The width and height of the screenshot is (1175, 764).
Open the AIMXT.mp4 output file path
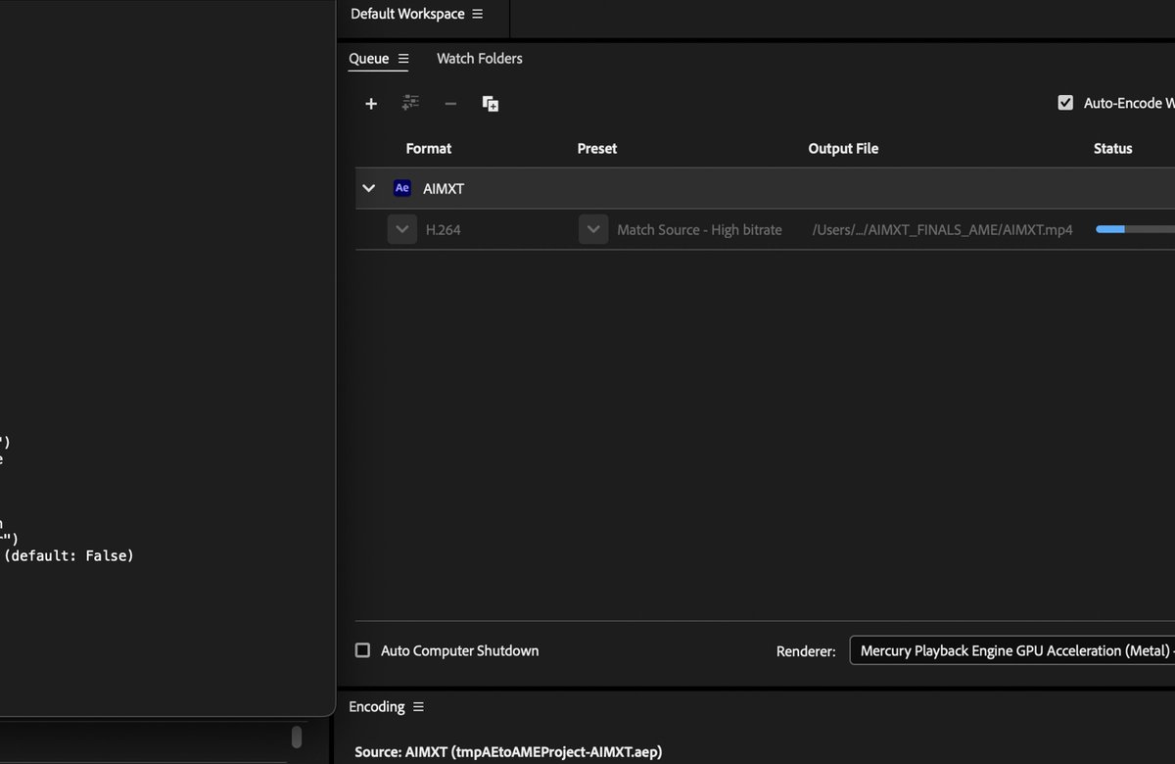point(942,230)
